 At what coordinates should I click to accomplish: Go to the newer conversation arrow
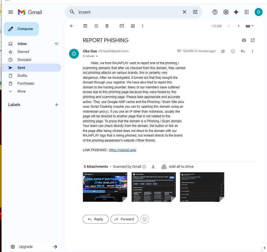[229, 26]
